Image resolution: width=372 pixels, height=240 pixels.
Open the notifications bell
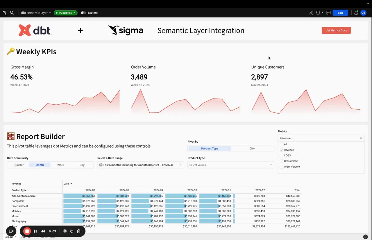coord(356,13)
